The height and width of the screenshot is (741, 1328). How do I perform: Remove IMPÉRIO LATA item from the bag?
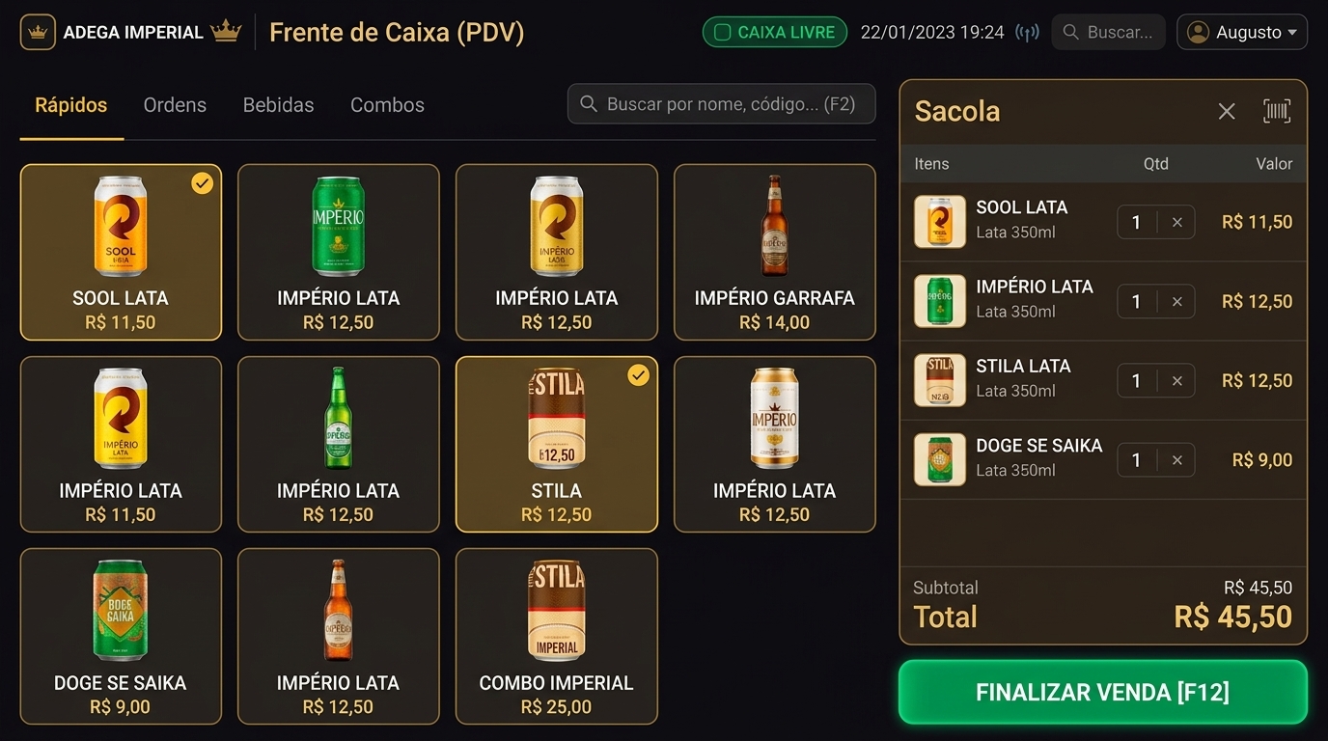[1177, 301]
